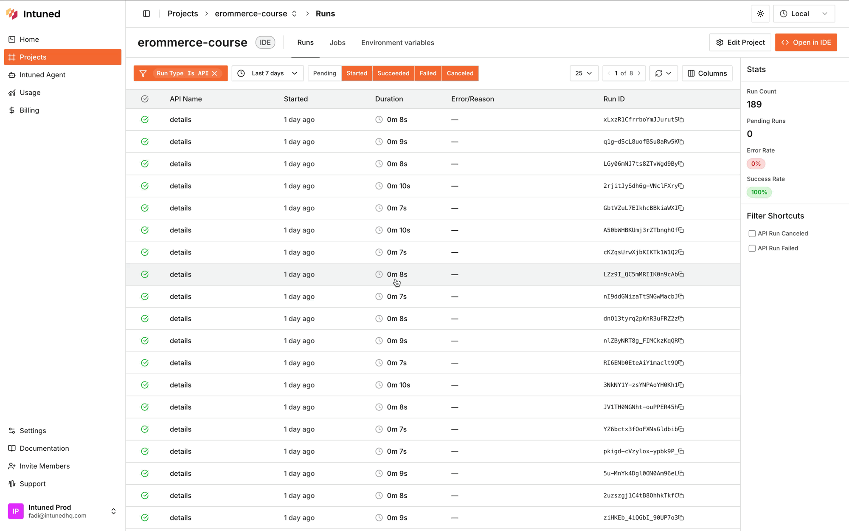Open the Support page
Screen dimensions: 849x531
point(32,483)
